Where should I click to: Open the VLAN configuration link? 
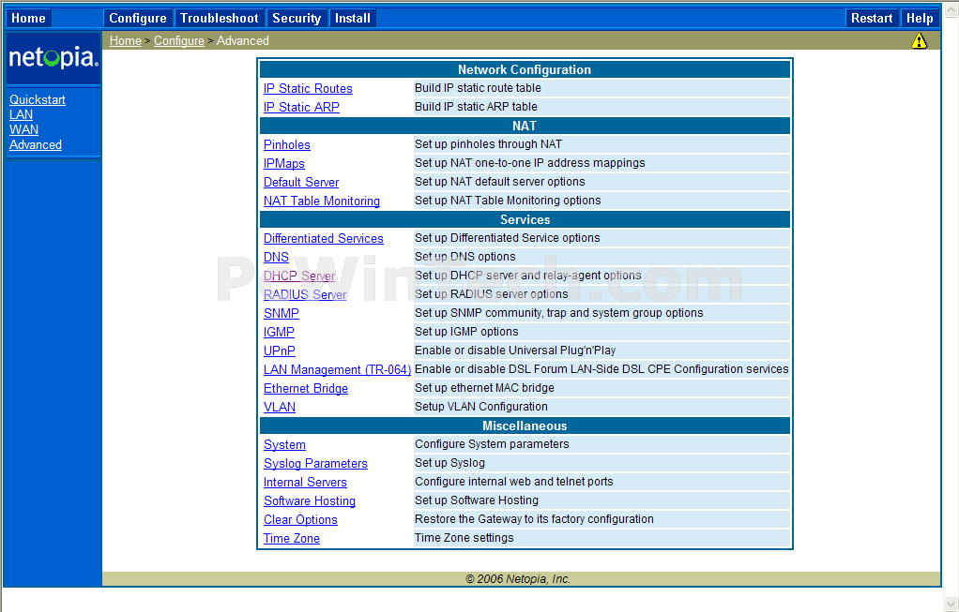tap(280, 408)
